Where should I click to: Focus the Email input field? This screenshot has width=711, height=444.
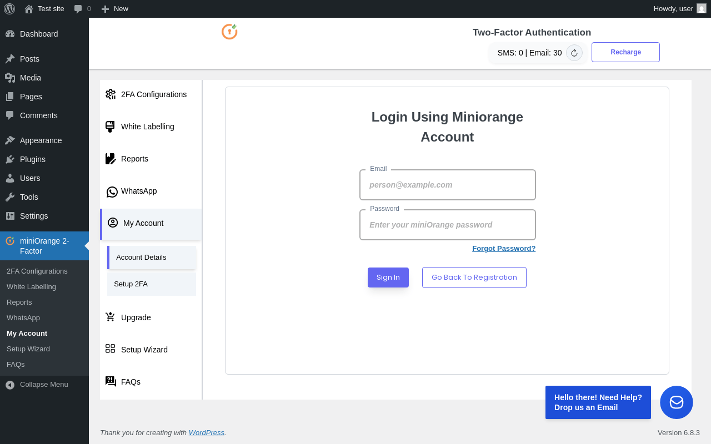[x=448, y=185]
